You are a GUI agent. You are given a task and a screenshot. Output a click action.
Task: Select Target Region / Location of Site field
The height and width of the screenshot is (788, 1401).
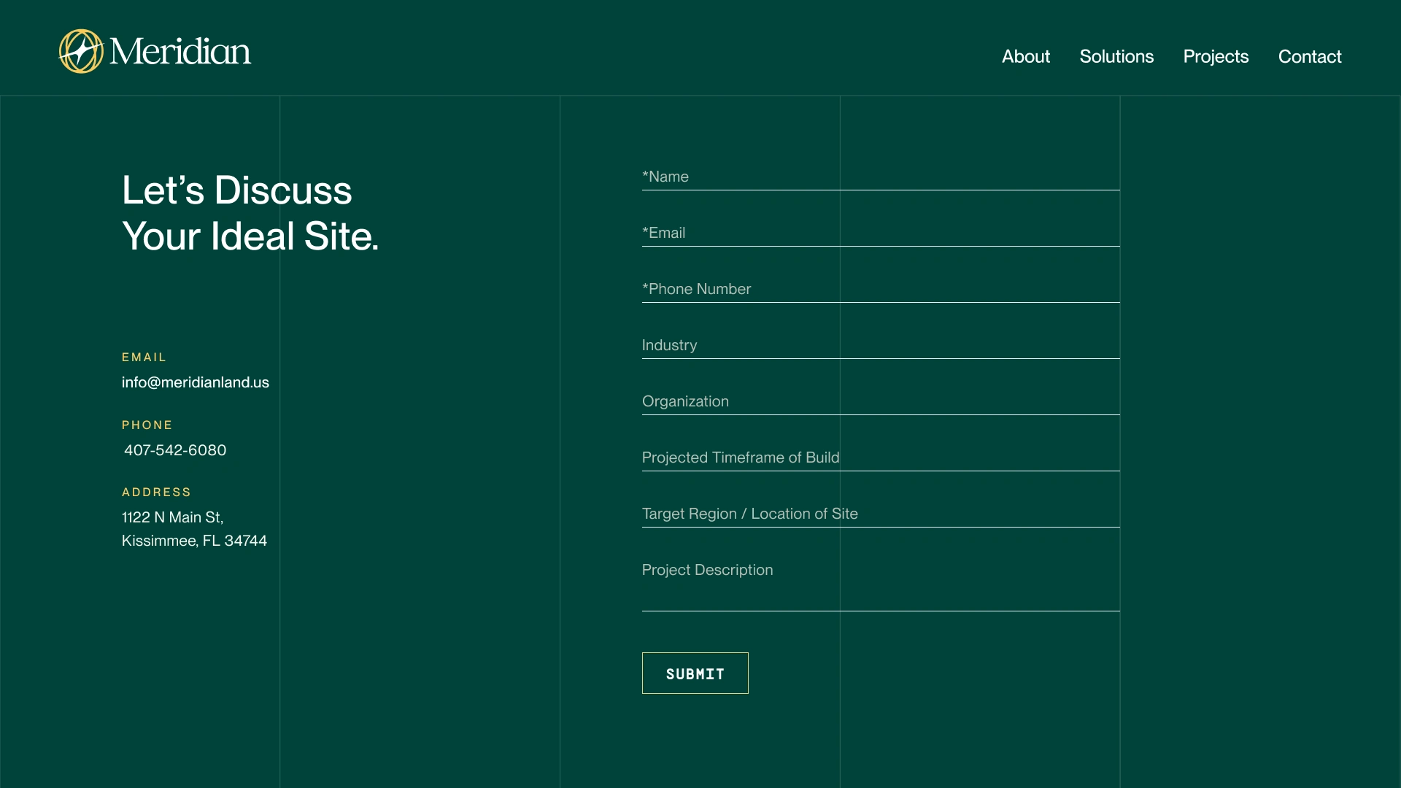[x=880, y=514]
